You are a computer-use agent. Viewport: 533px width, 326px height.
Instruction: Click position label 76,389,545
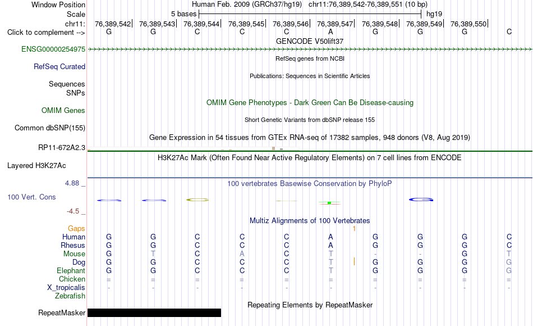coord(246,24)
